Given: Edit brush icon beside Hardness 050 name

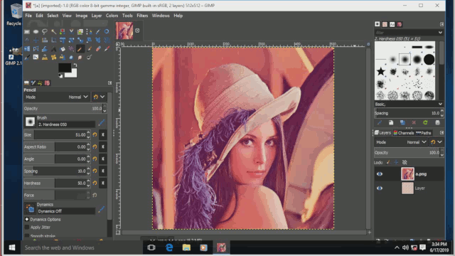Looking at the screenshot, I should (101, 122).
